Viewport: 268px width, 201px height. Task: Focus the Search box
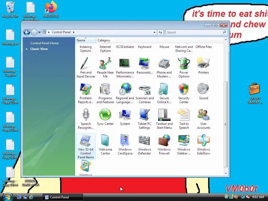196,32
